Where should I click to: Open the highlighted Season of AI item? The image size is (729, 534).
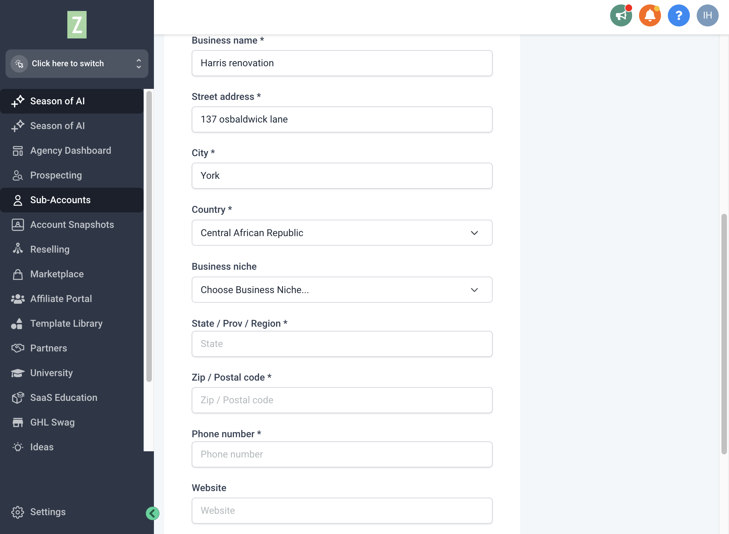click(72, 101)
